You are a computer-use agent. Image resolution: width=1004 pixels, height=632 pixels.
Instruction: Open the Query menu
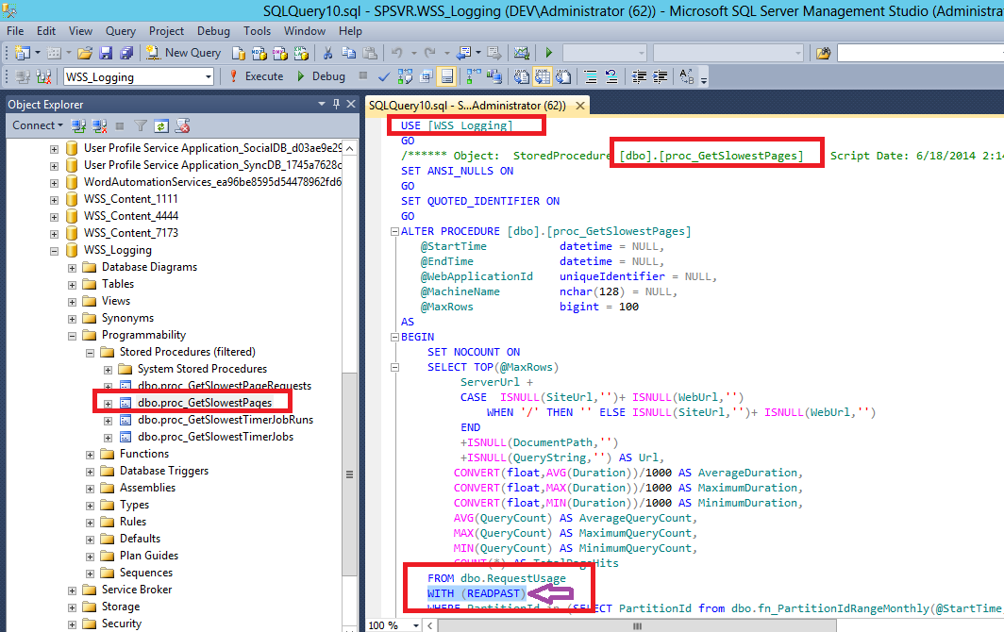120,30
